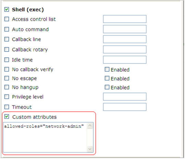Check the No callback verify option
The height and width of the screenshot is (159, 185).
[x=7, y=69]
